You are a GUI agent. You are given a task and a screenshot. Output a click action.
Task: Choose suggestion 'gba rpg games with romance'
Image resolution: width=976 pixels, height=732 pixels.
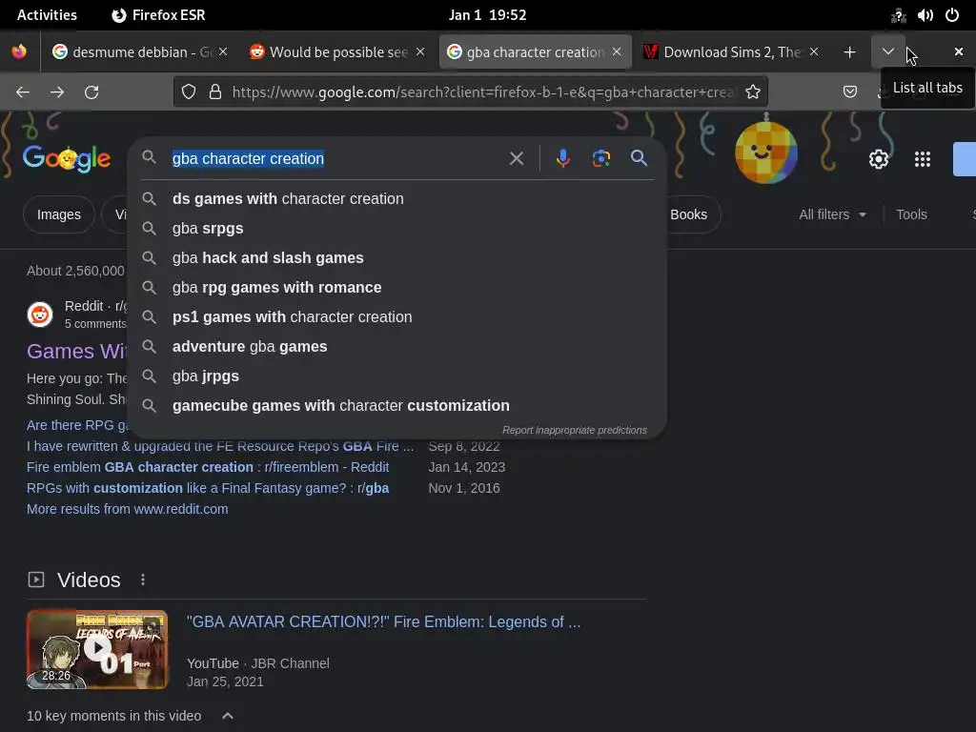tap(397, 288)
